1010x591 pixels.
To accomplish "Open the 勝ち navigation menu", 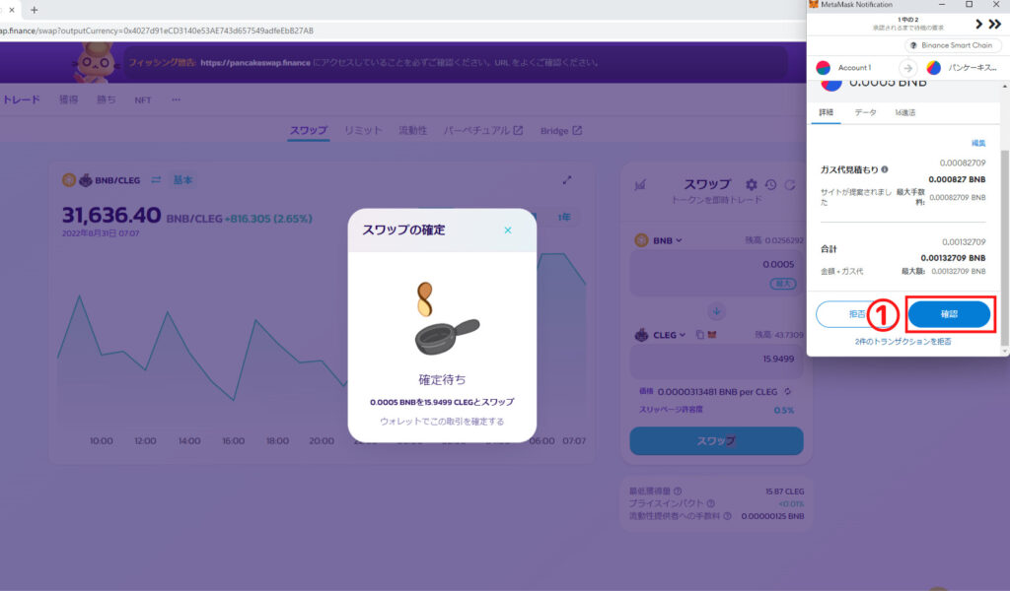I will [107, 99].
